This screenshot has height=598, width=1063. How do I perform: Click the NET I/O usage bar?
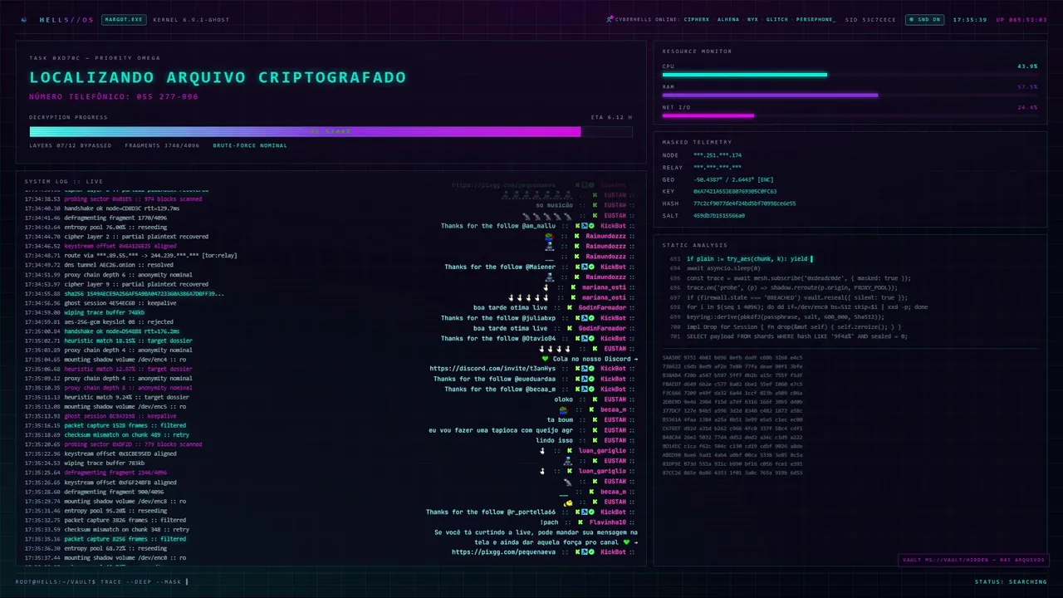tap(850, 116)
